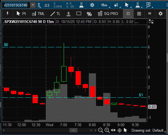Toggle the crosshair pan mode icon
The image size is (168, 135).
(x=120, y=130)
